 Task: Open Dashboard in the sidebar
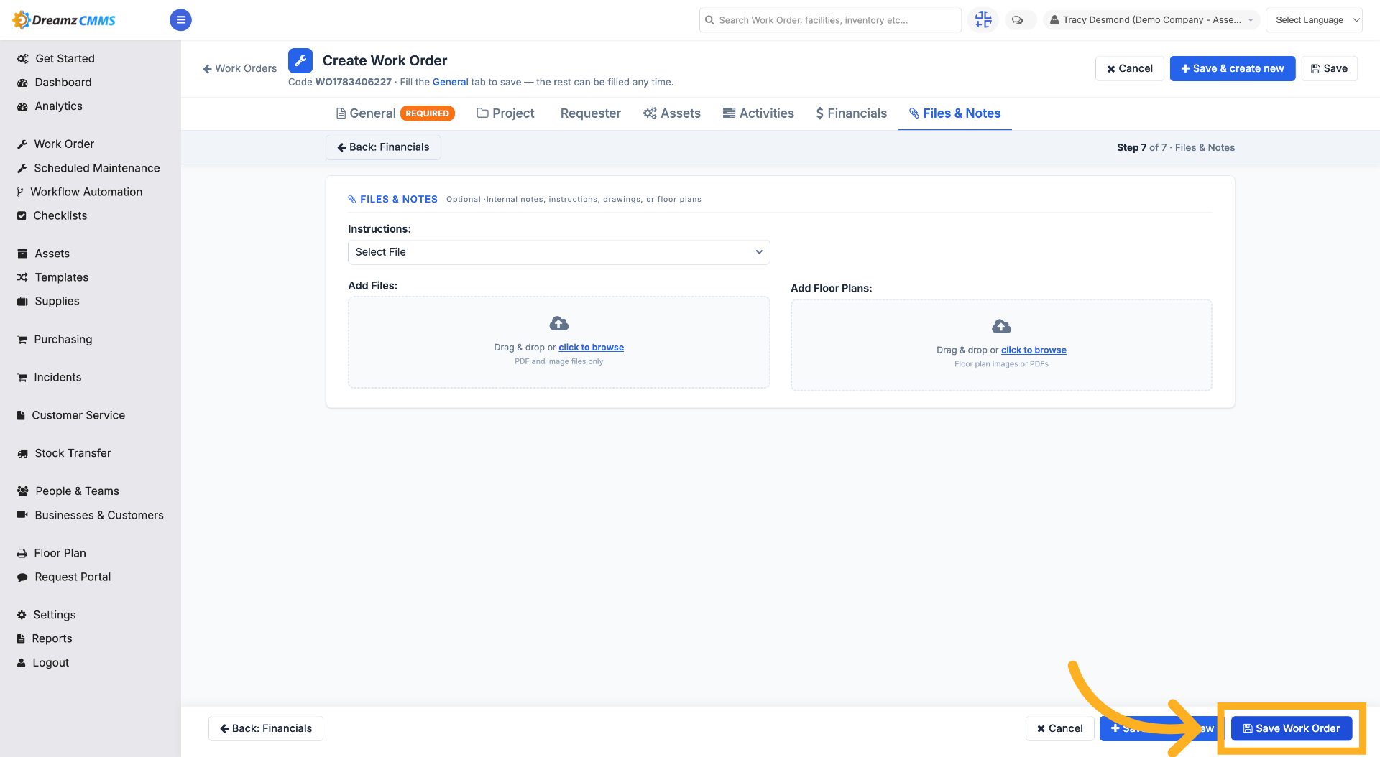tap(63, 83)
